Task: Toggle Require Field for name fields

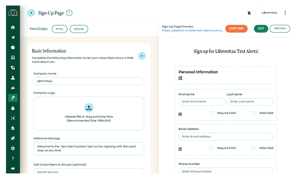Action: (211, 113)
